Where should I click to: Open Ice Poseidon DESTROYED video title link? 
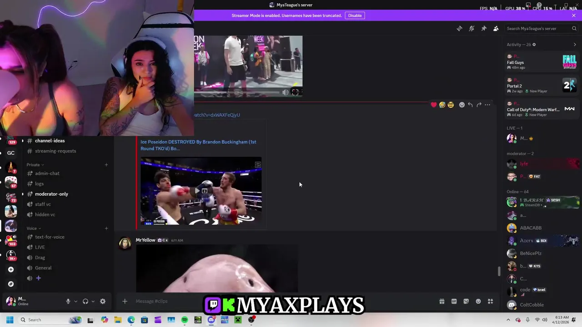pyautogui.click(x=198, y=145)
